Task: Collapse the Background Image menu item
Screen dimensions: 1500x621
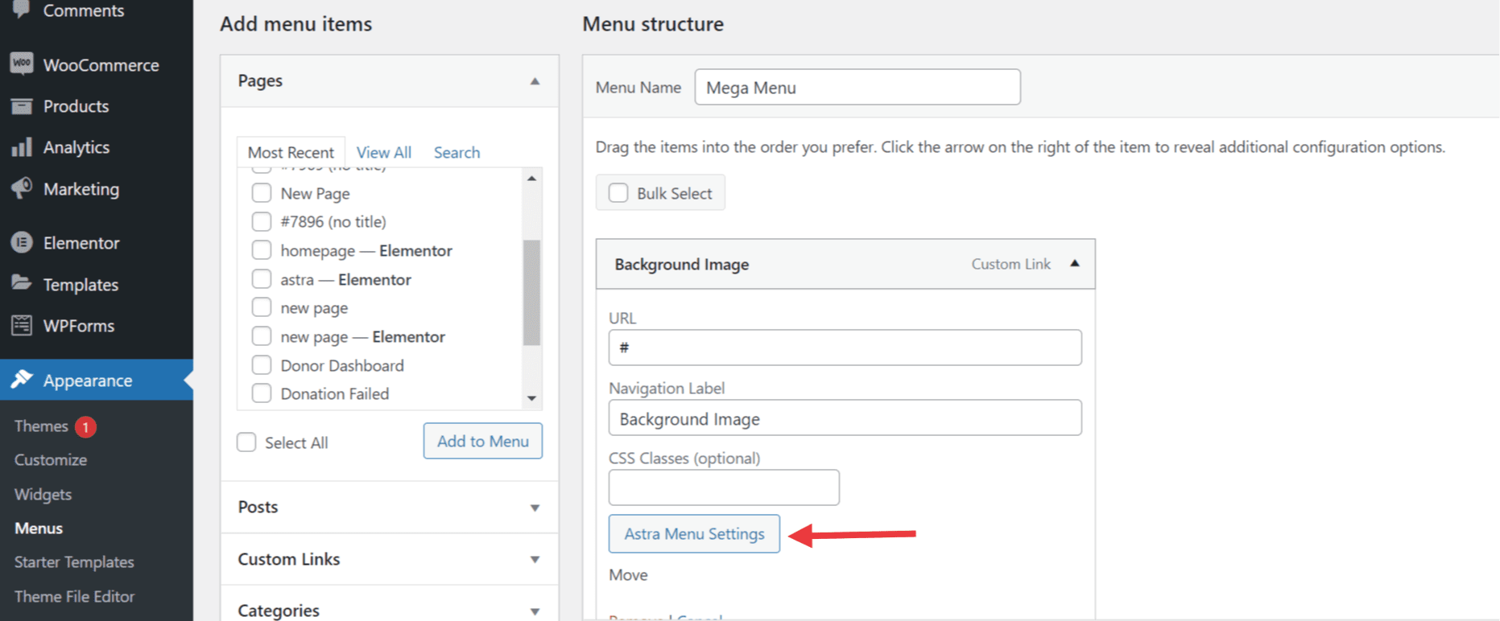Action: point(1074,264)
